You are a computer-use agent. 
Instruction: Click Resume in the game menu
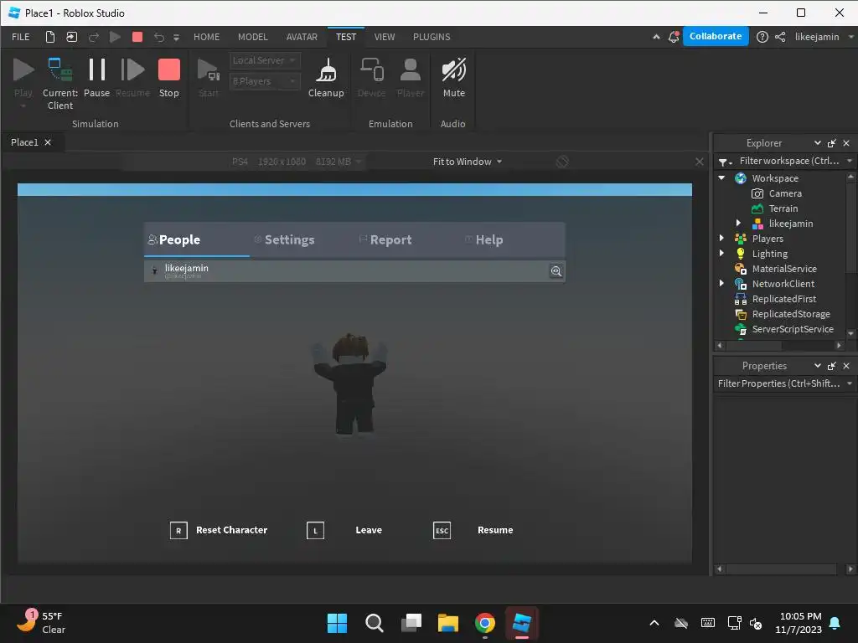pos(473,530)
